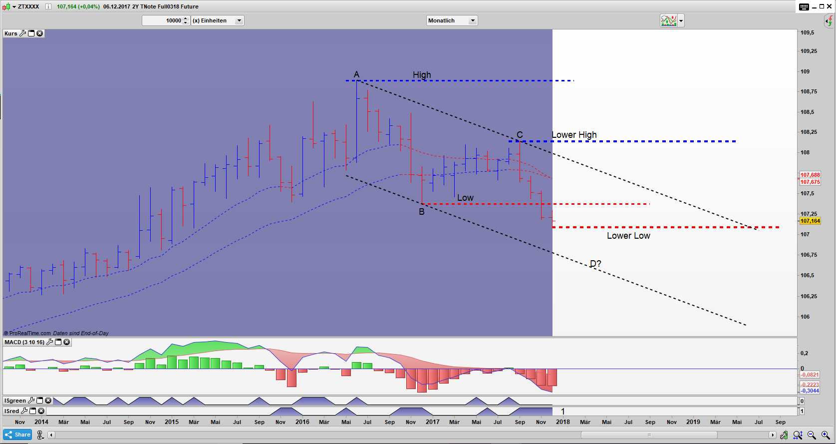Open ISgreen indicator wrench settings
Image resolution: width=836 pixels, height=444 pixels.
click(31, 401)
